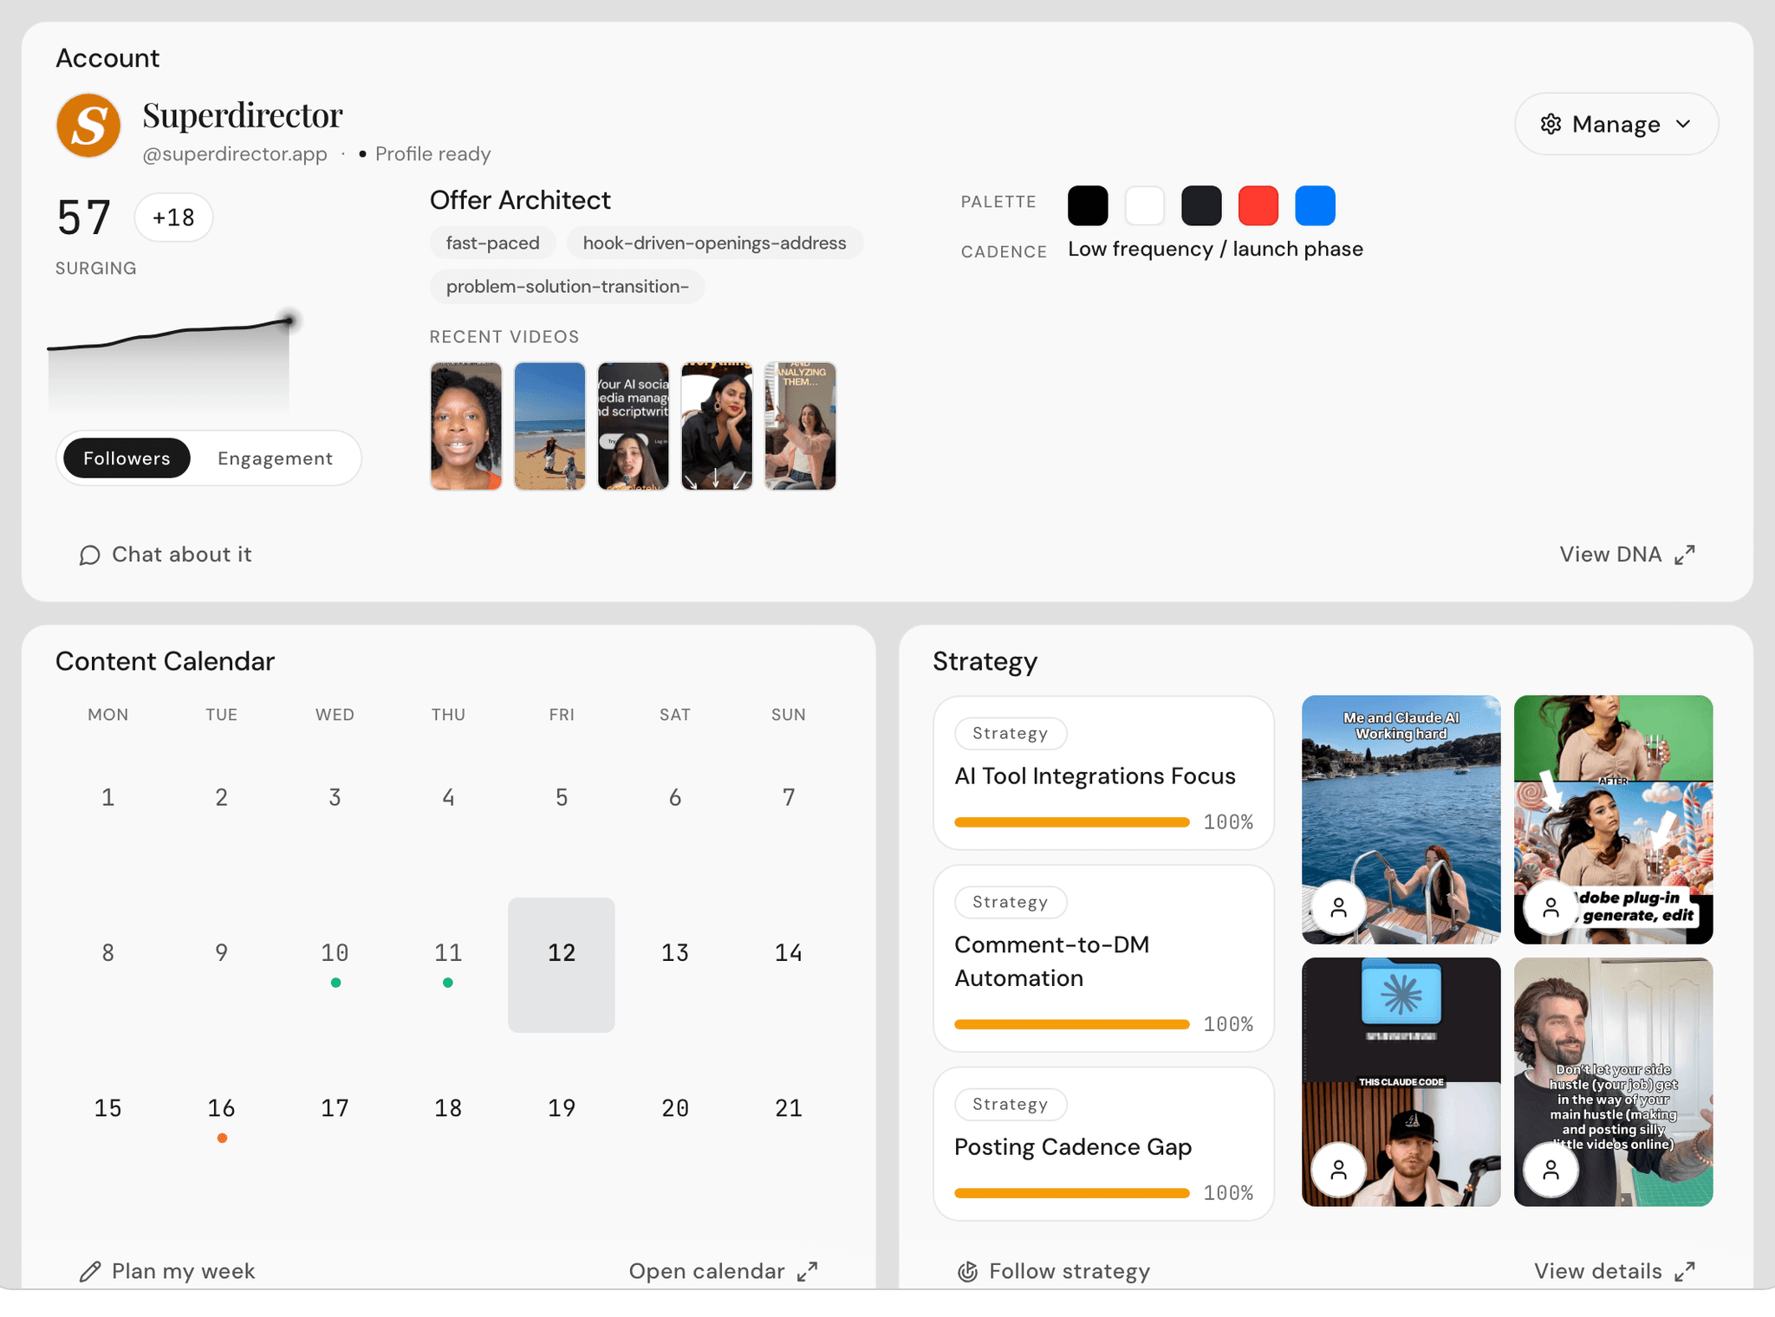1775x1317 pixels.
Task: Click the follower growth chart end point
Action: 289,321
